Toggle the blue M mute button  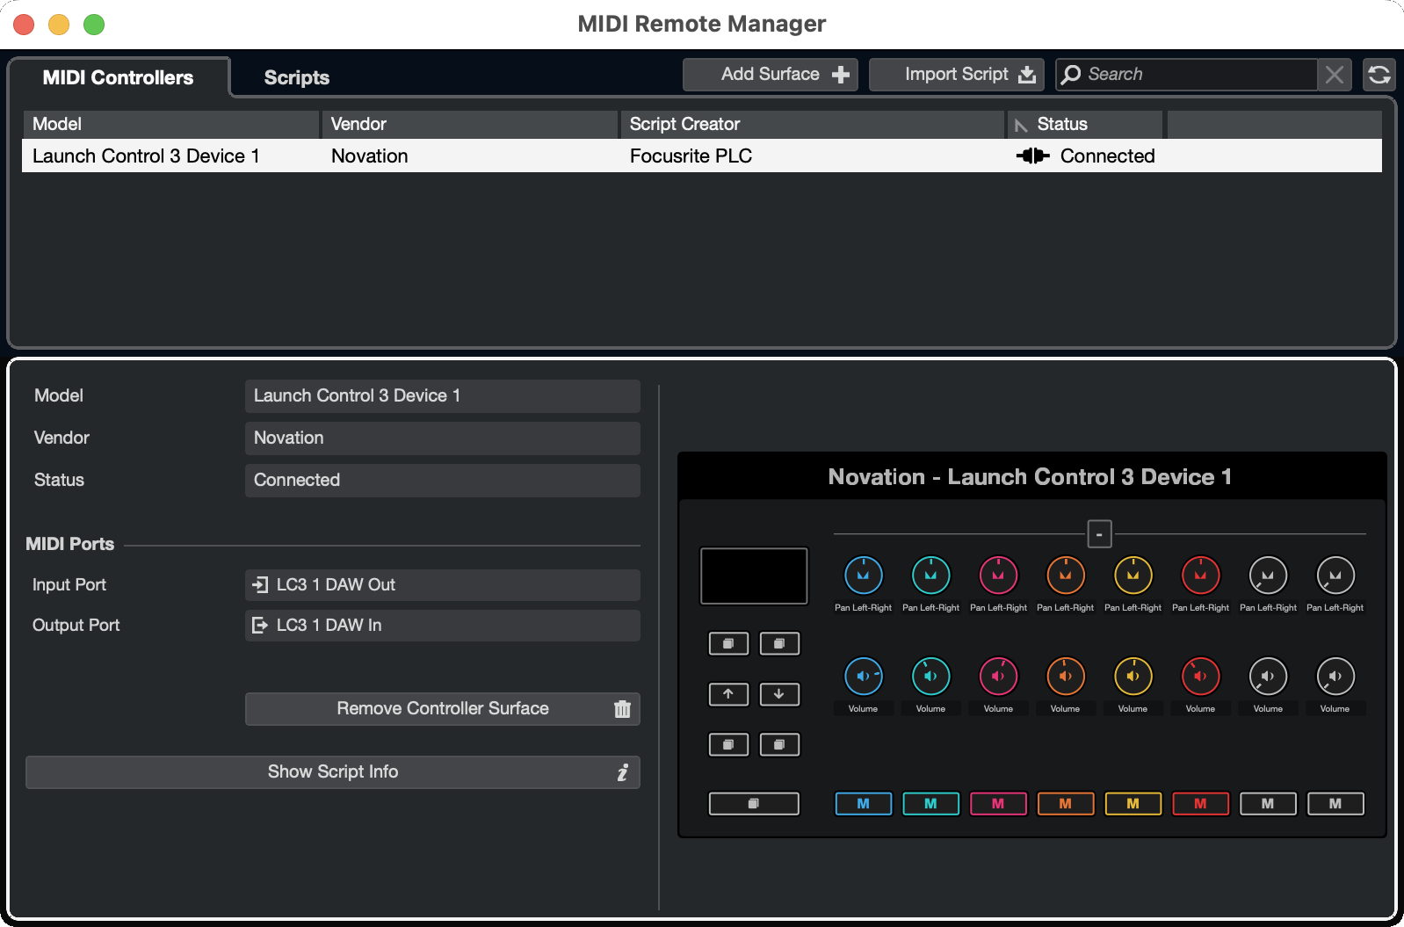[863, 804]
